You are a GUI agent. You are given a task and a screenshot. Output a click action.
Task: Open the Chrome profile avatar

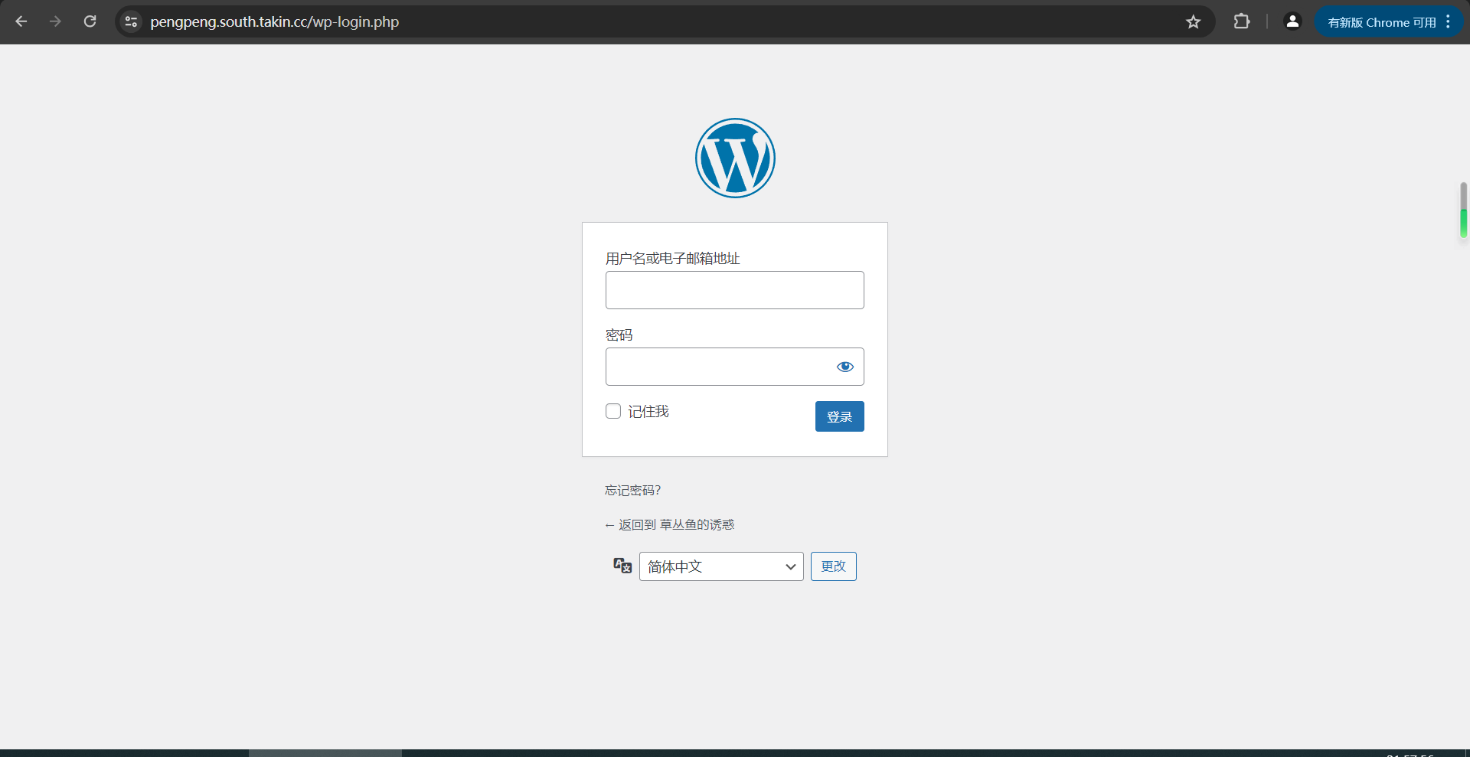tap(1292, 21)
